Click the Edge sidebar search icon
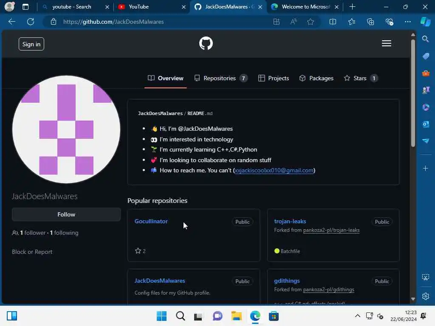Image resolution: width=435 pixels, height=326 pixels. (x=425, y=39)
